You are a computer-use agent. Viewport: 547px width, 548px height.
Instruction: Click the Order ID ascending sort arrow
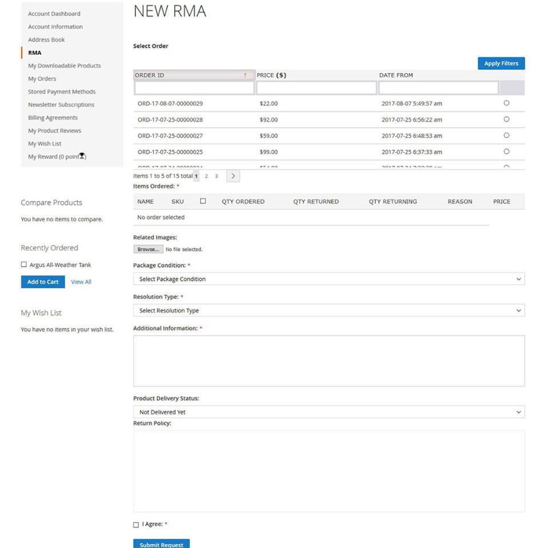tap(245, 75)
